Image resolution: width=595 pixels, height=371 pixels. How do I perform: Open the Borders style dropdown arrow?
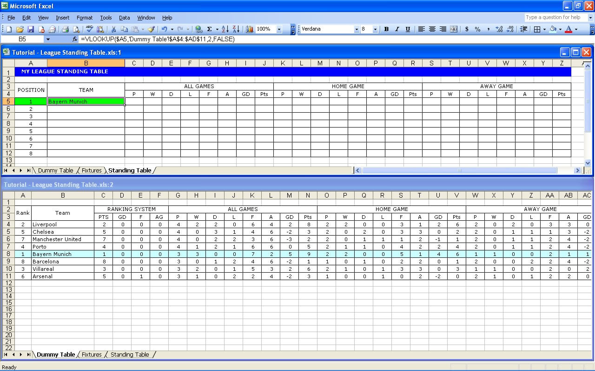pos(544,29)
